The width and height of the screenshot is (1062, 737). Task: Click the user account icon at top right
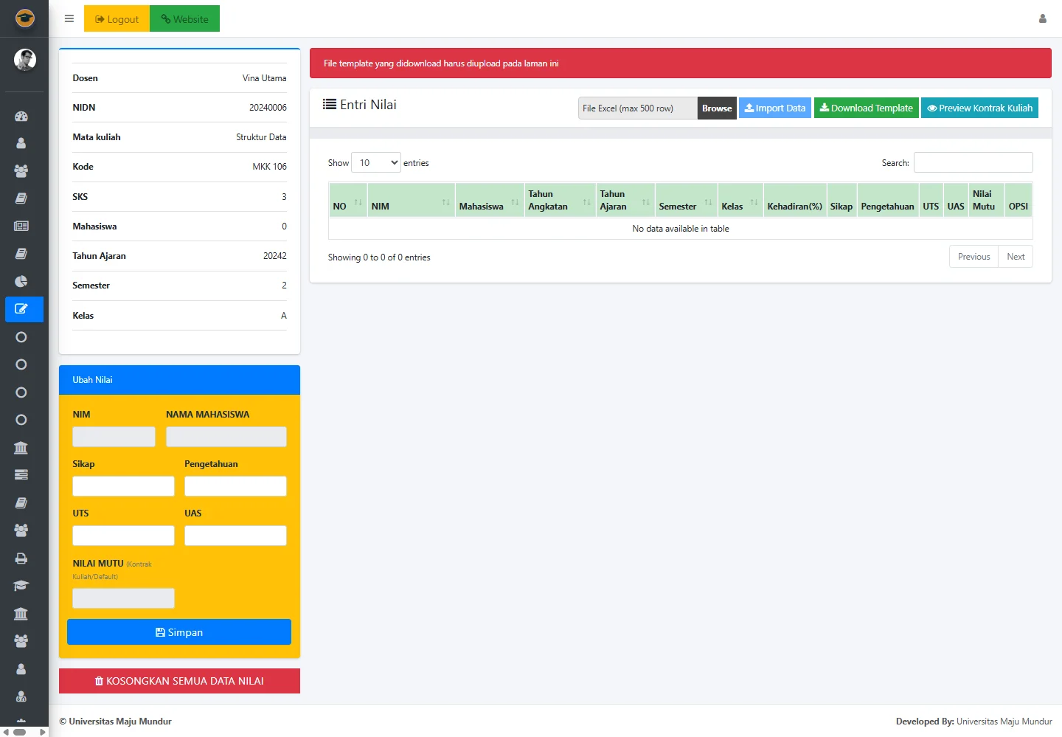point(1042,19)
